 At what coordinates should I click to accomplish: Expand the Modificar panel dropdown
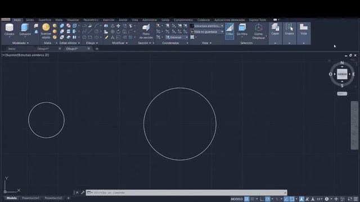click(120, 43)
